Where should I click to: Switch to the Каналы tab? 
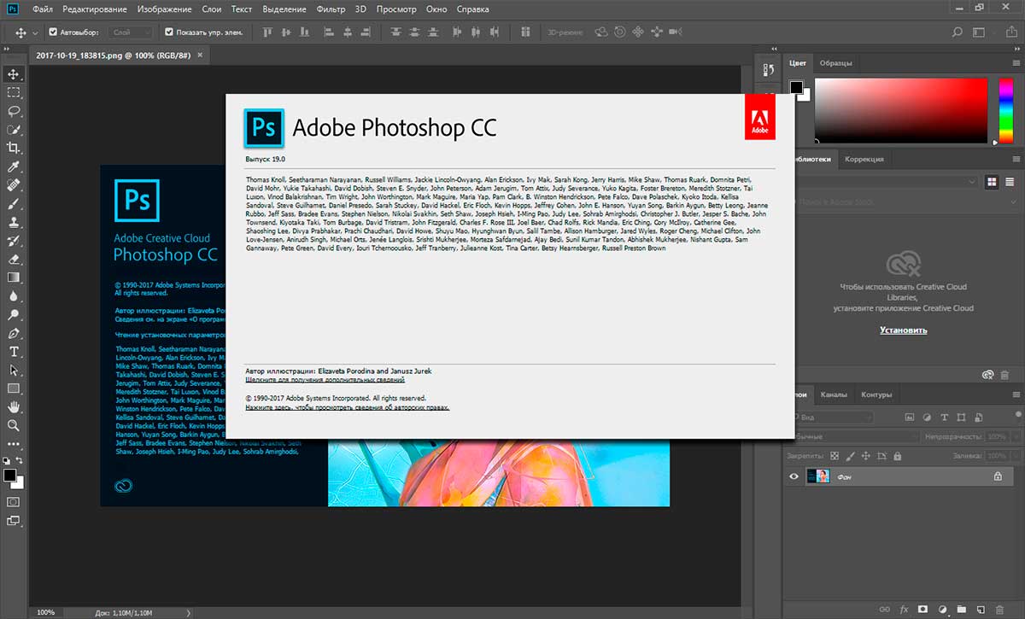point(834,394)
